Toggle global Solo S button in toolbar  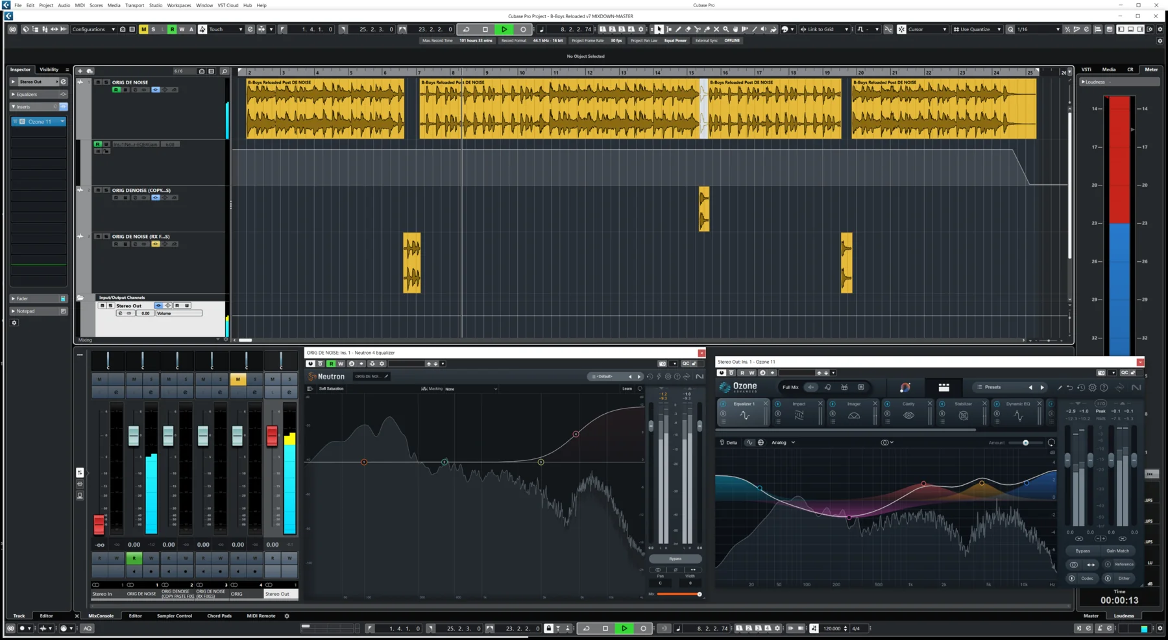coord(153,29)
